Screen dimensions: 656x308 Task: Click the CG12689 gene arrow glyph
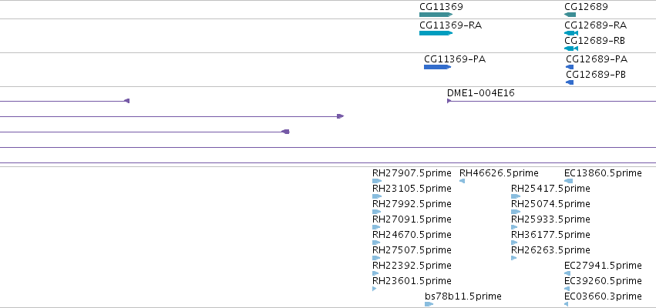pos(570,15)
